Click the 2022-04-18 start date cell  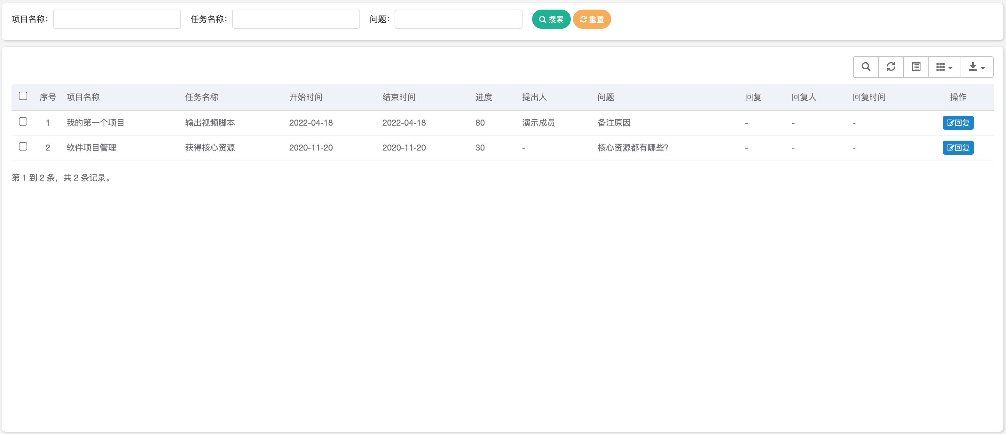point(311,122)
